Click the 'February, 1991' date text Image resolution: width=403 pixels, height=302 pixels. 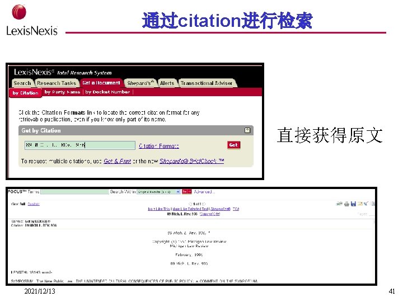click(x=189, y=255)
